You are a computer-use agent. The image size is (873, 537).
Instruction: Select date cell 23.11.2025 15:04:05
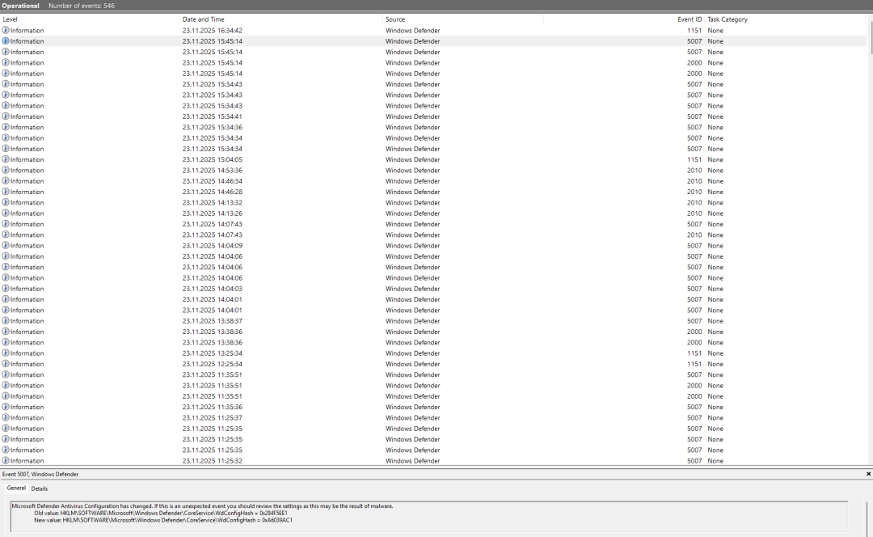click(x=212, y=160)
